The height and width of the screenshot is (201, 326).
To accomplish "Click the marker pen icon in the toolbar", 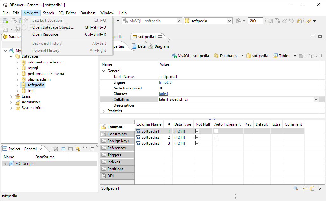I will (x=309, y=21).
